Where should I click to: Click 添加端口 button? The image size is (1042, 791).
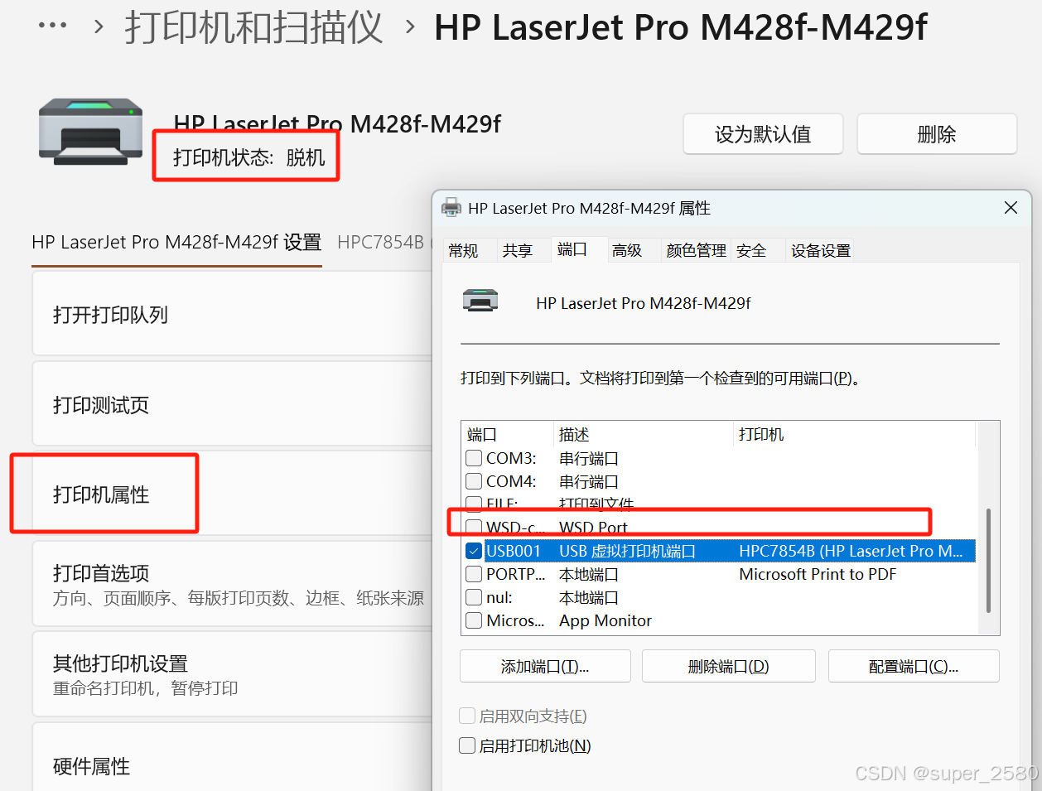[545, 666]
